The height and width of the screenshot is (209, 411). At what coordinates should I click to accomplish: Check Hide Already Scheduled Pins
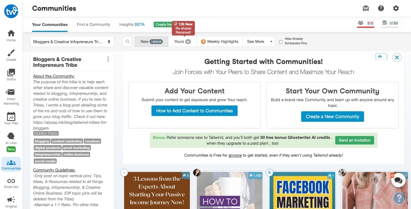click(281, 42)
